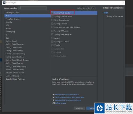Select Spring Web Starter in Selected Dependencies
Viewport: 133px width, 114px height.
point(115,16)
